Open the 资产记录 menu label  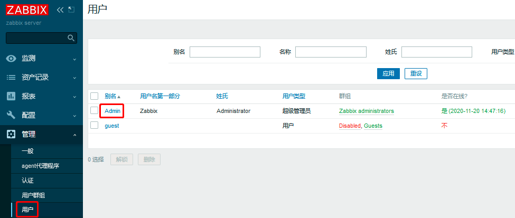pyautogui.click(x=35, y=78)
